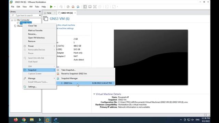The width and height of the screenshot is (219, 123).
Task: Click the Snapshot Manager icon in submenu
Action: click(58, 78)
